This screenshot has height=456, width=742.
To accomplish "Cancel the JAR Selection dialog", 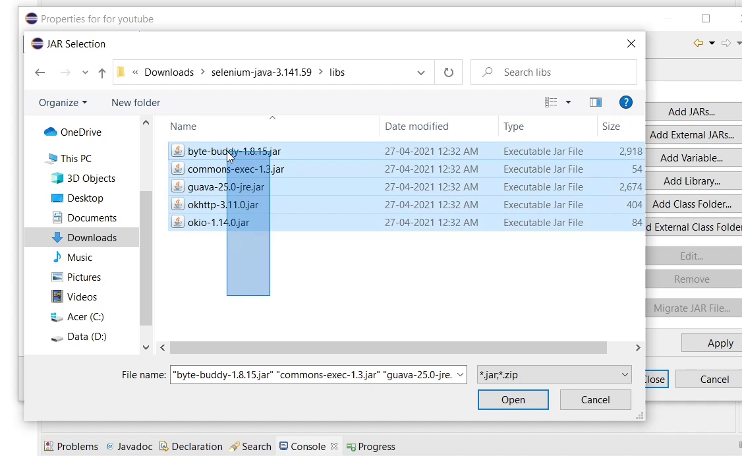I will pyautogui.click(x=595, y=400).
